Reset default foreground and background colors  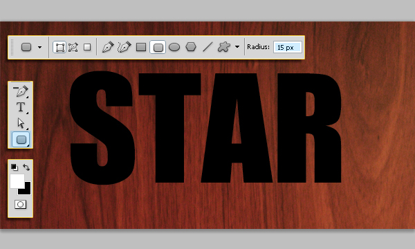(x=15, y=167)
